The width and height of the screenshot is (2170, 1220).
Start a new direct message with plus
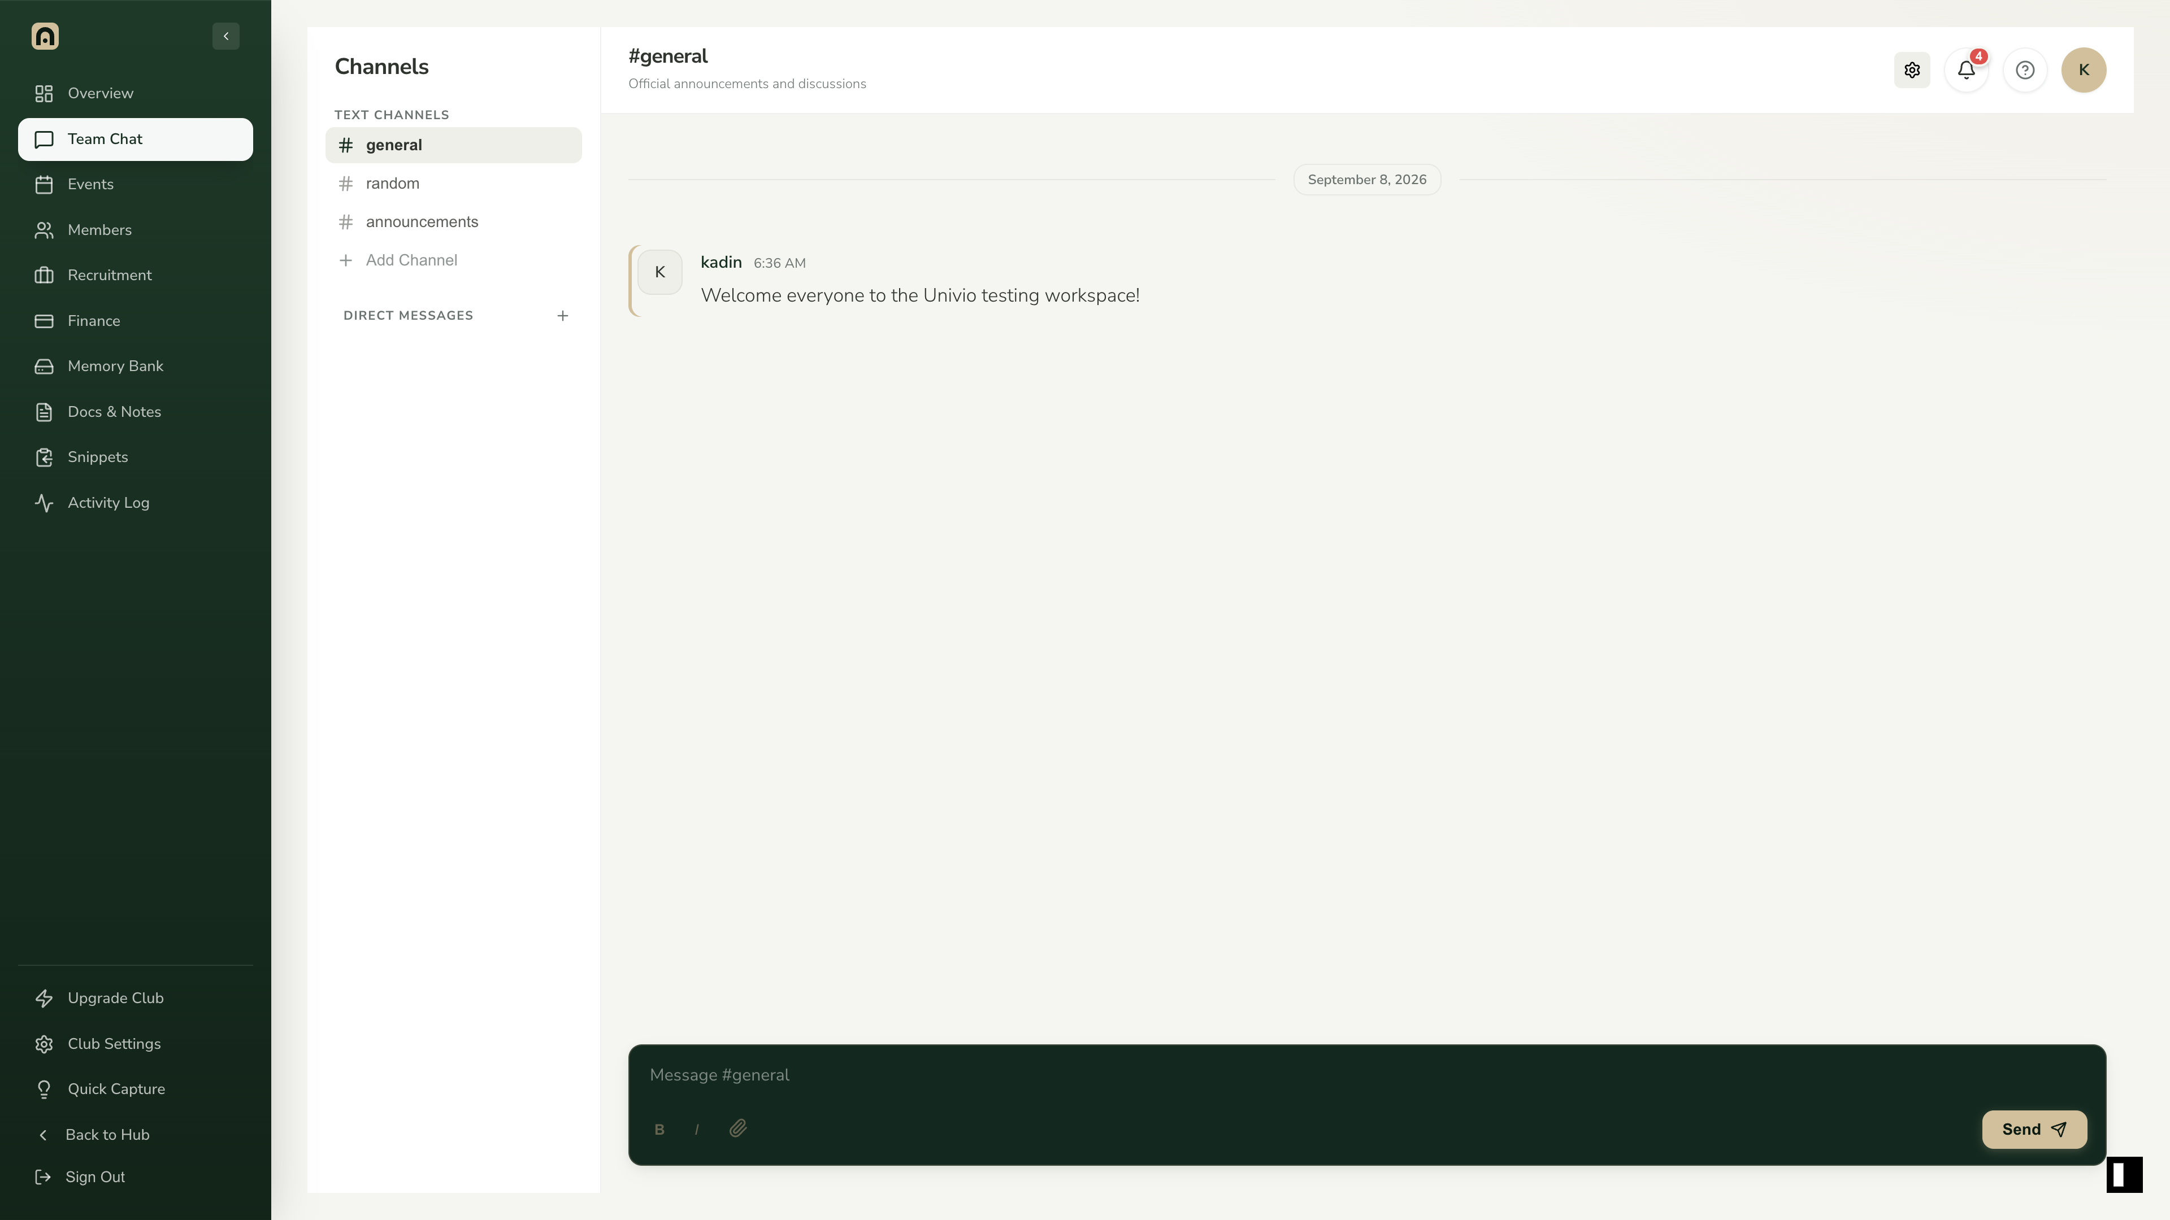pyautogui.click(x=563, y=316)
